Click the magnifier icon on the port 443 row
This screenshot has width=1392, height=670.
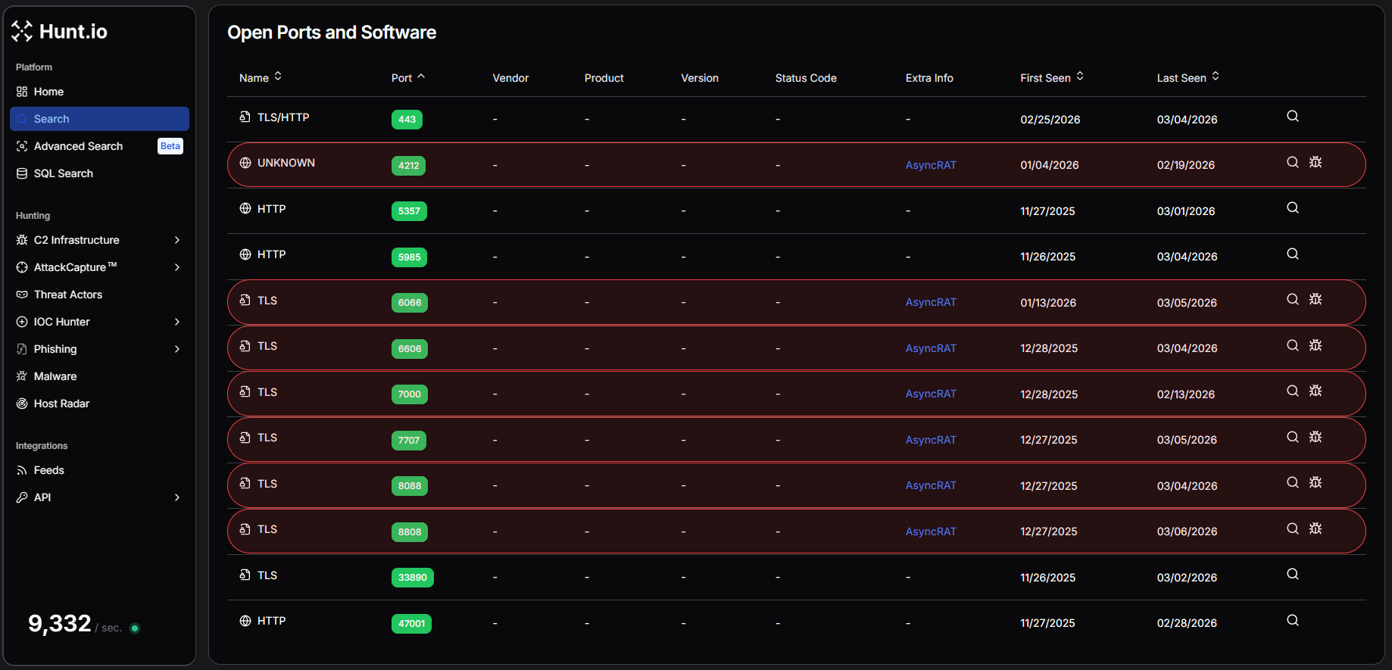[x=1292, y=117]
